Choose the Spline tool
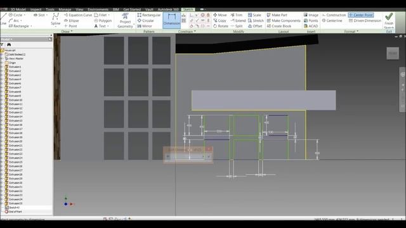The width and height of the screenshot is (406, 228). coord(55,20)
